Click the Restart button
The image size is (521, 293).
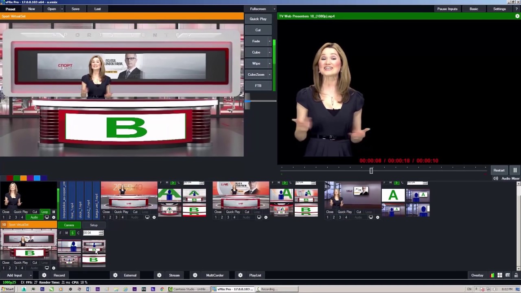point(499,170)
